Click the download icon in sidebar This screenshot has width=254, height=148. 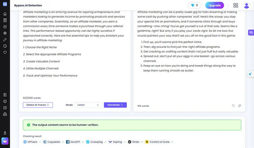5,133
